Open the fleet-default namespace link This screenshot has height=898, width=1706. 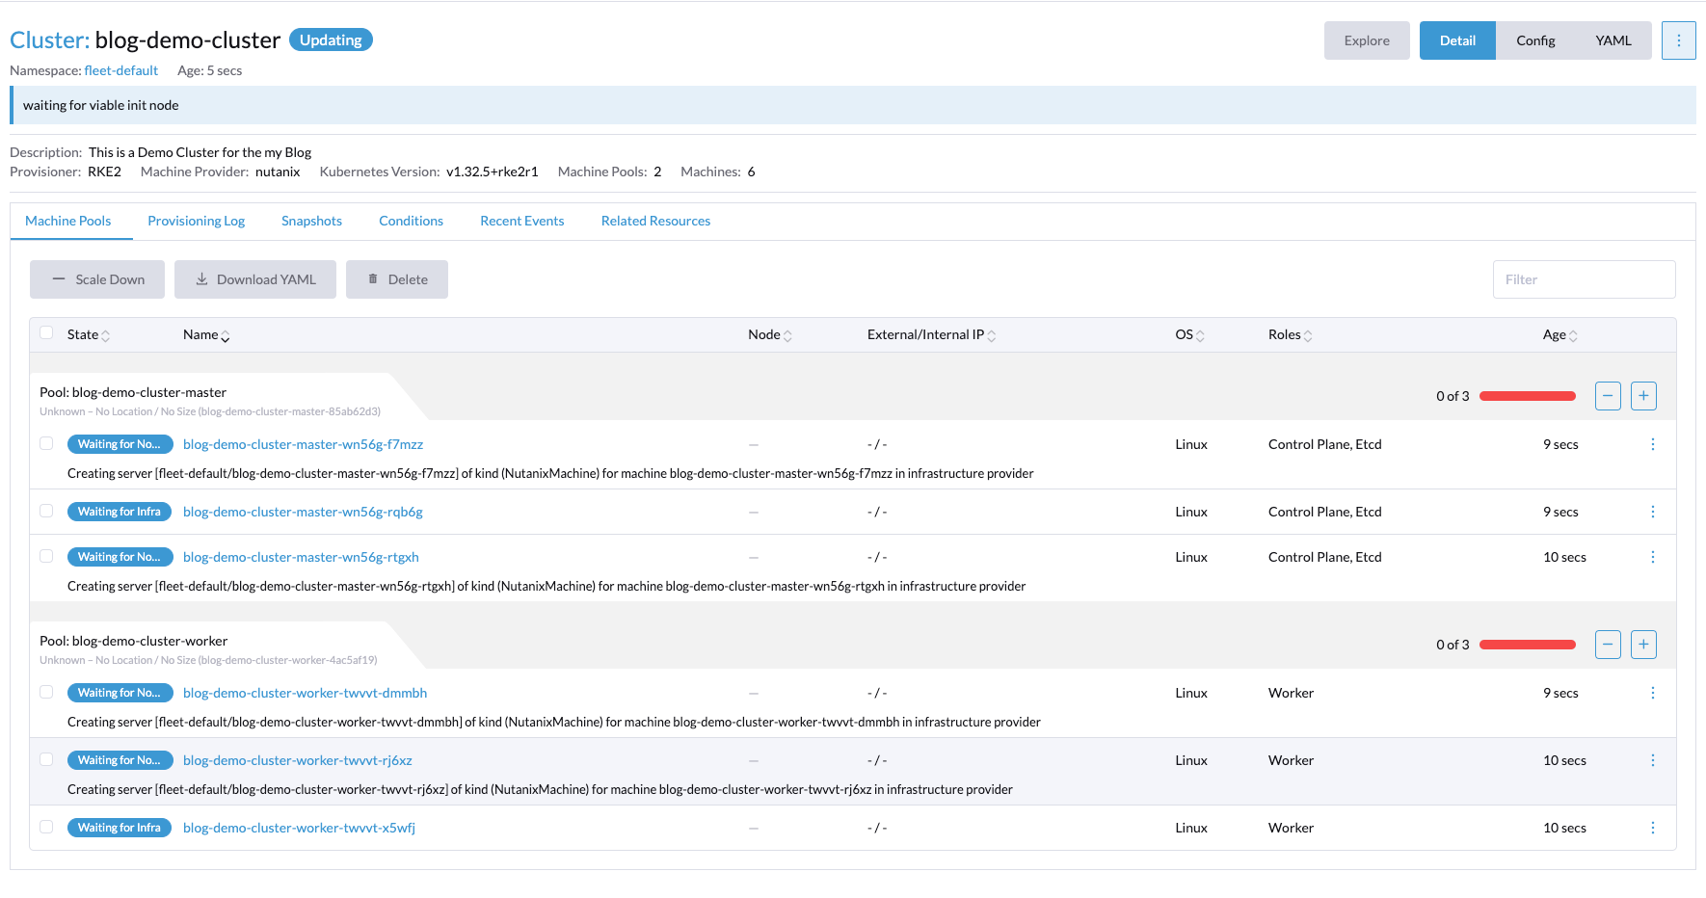tap(121, 70)
